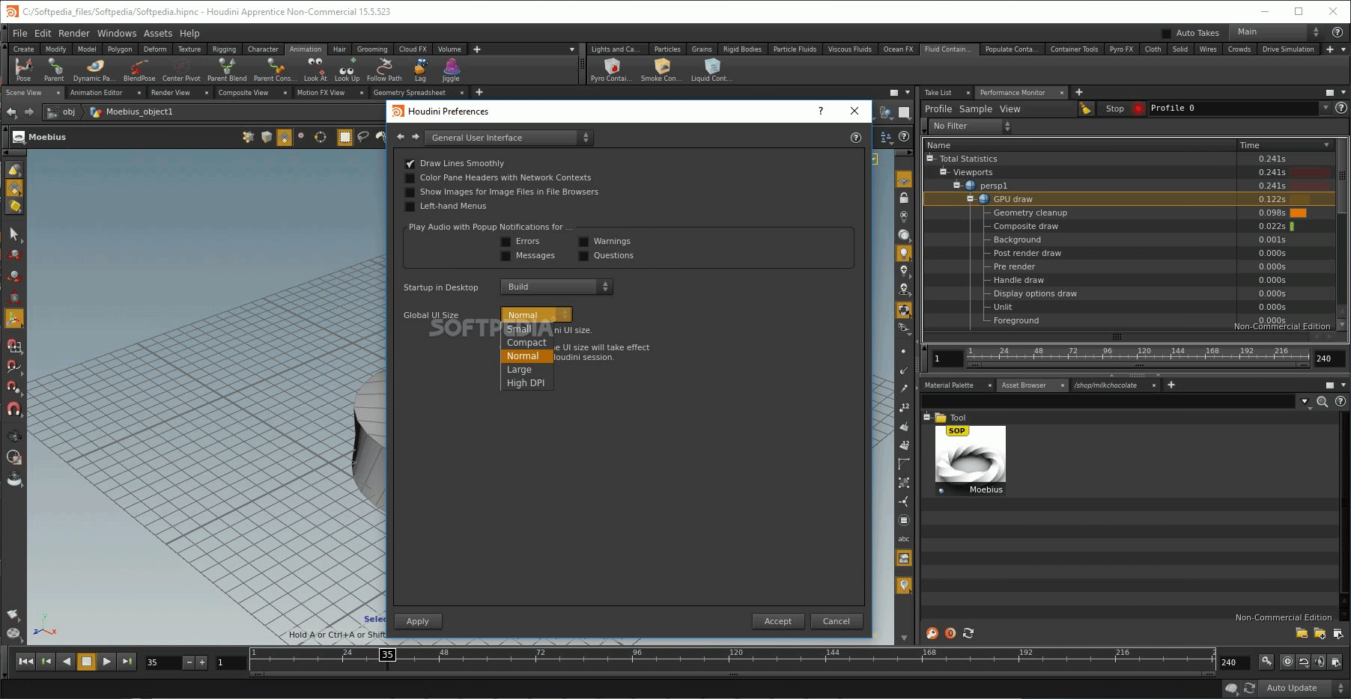Check the Errors audio notification box
This screenshot has width=1351, height=699.
(506, 241)
